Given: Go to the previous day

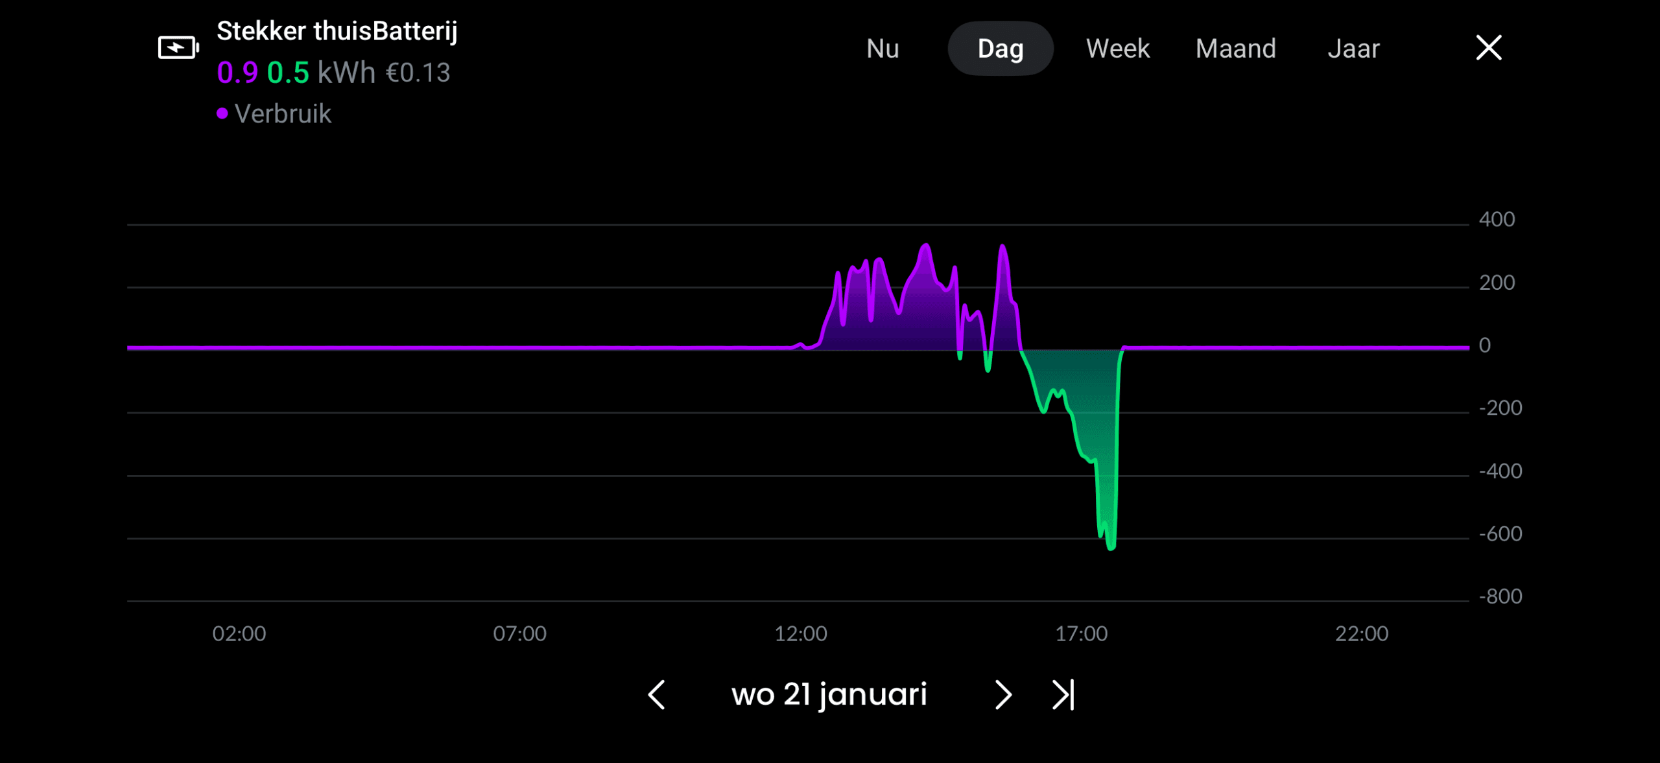Looking at the screenshot, I should (656, 694).
